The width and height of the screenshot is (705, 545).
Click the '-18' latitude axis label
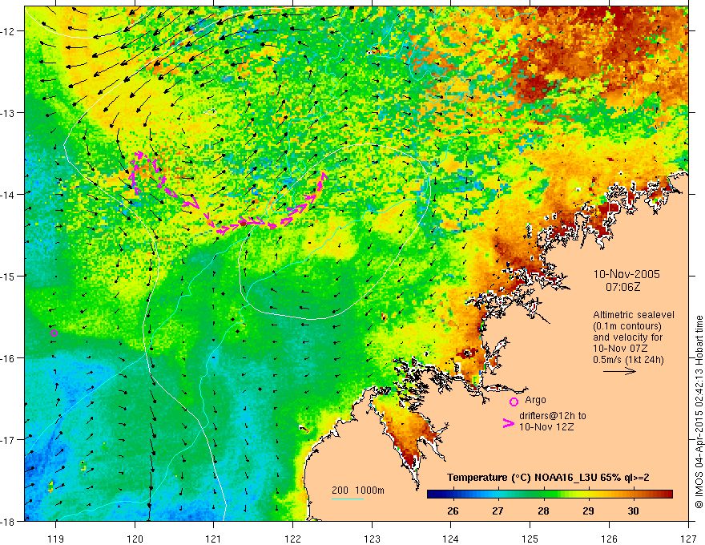coord(9,521)
